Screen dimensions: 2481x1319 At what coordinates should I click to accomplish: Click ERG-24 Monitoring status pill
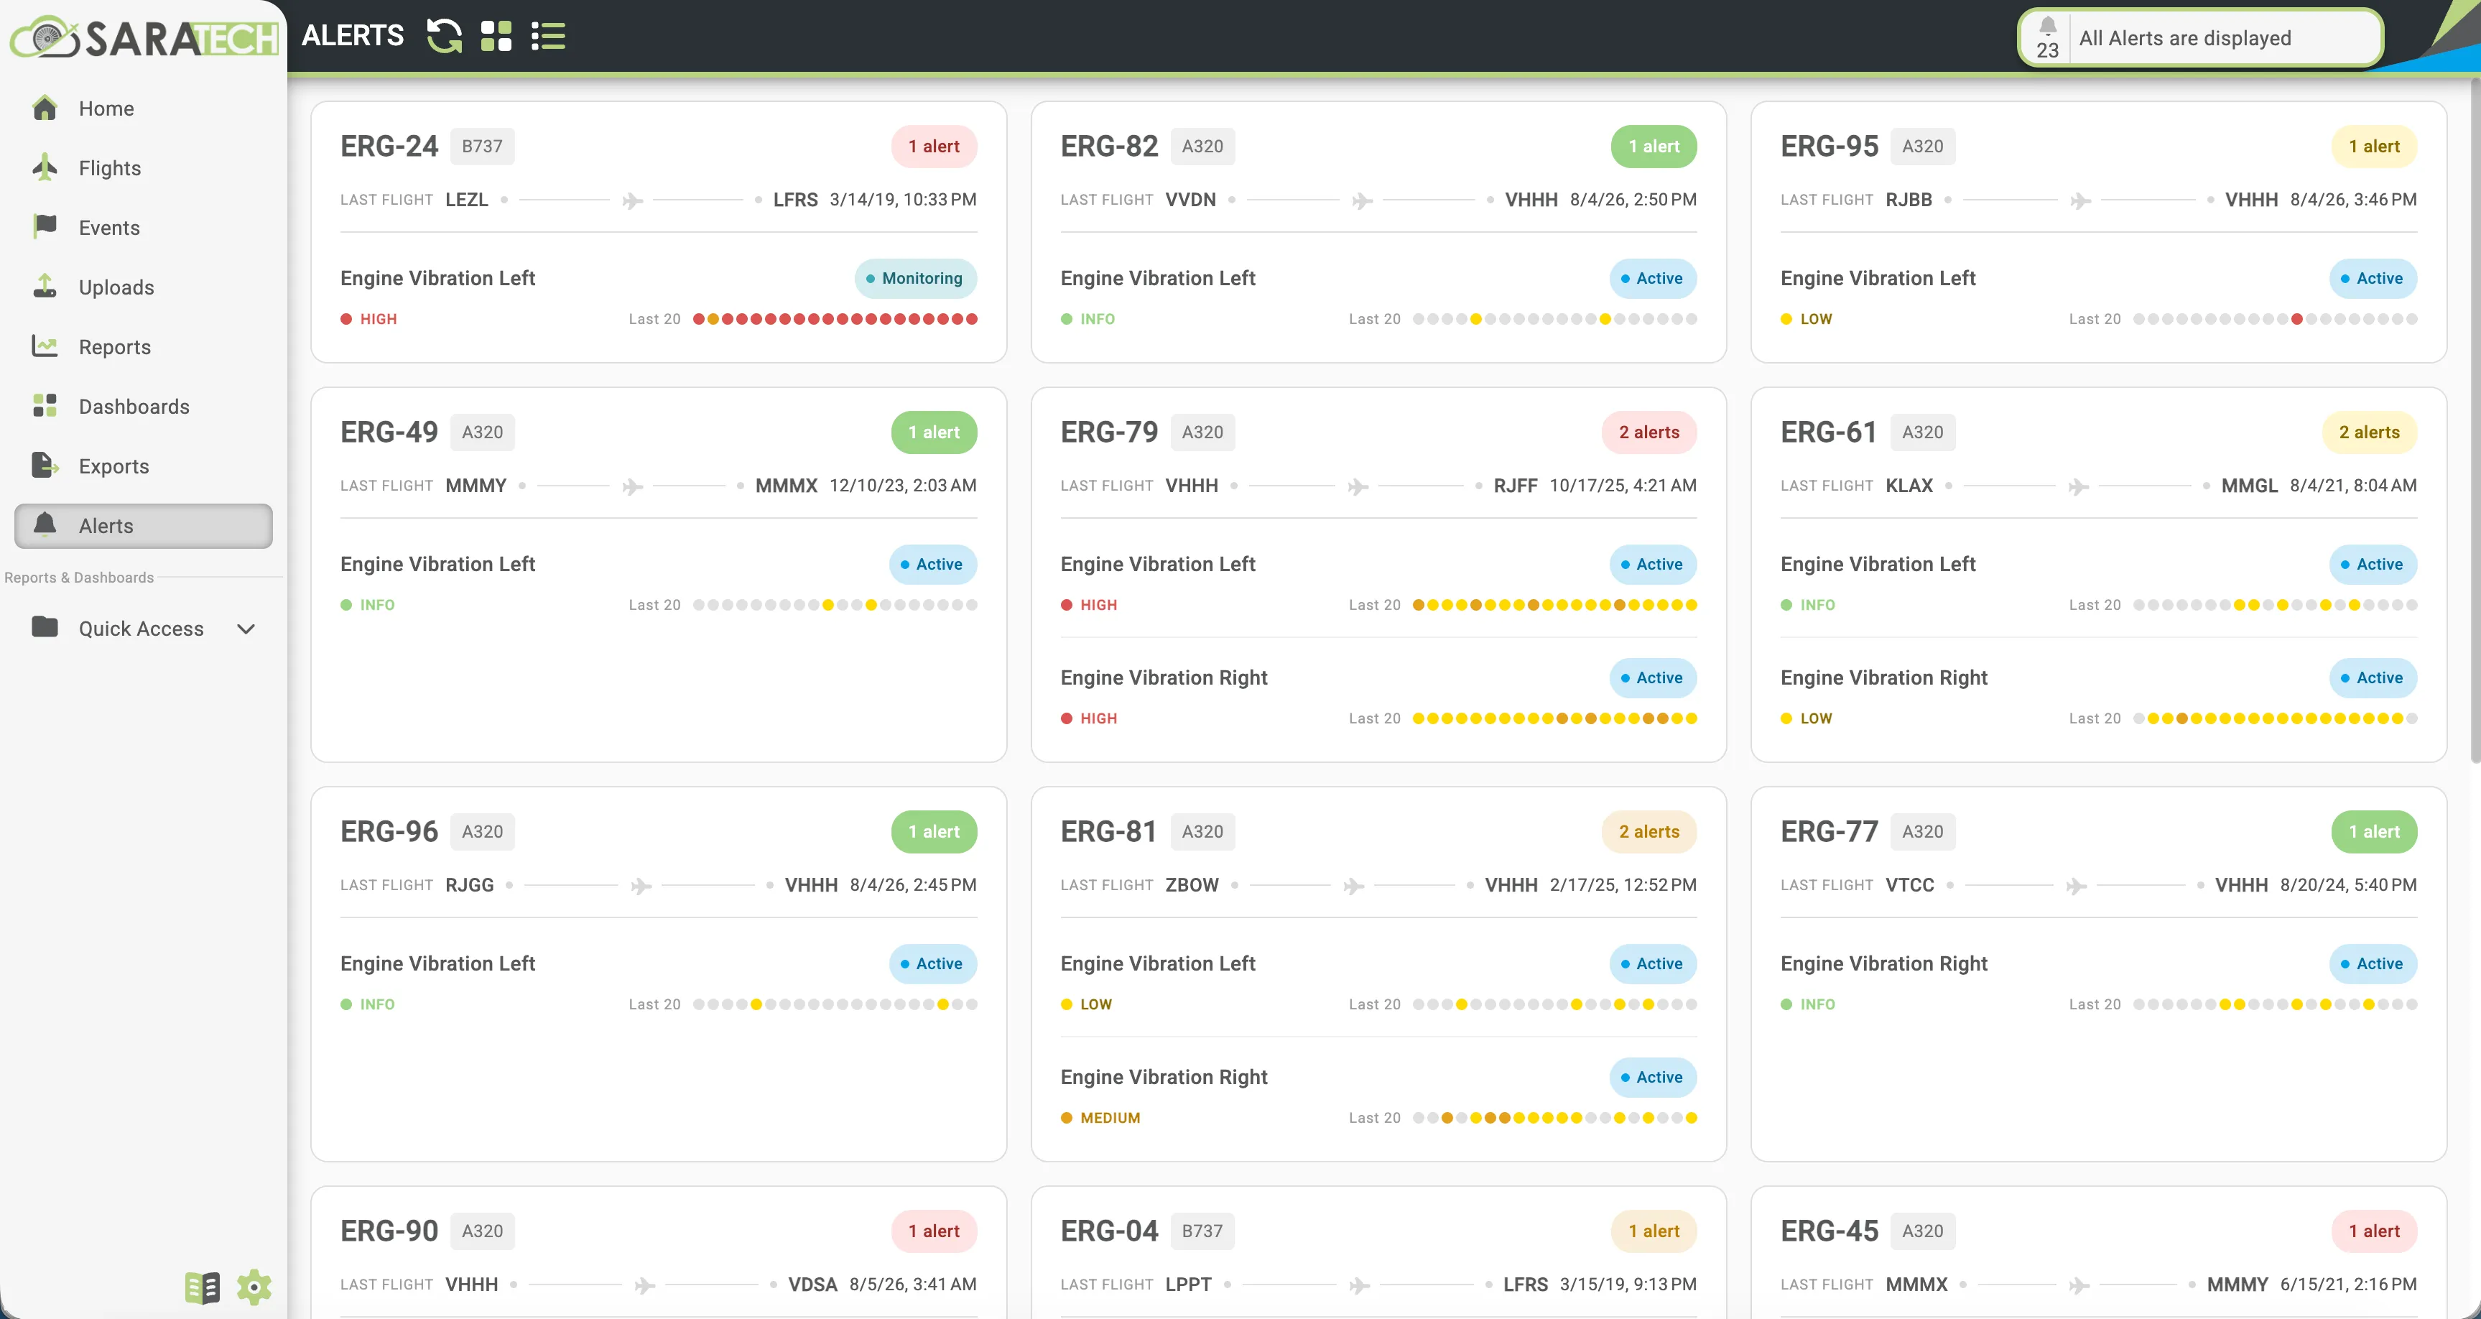click(x=915, y=279)
